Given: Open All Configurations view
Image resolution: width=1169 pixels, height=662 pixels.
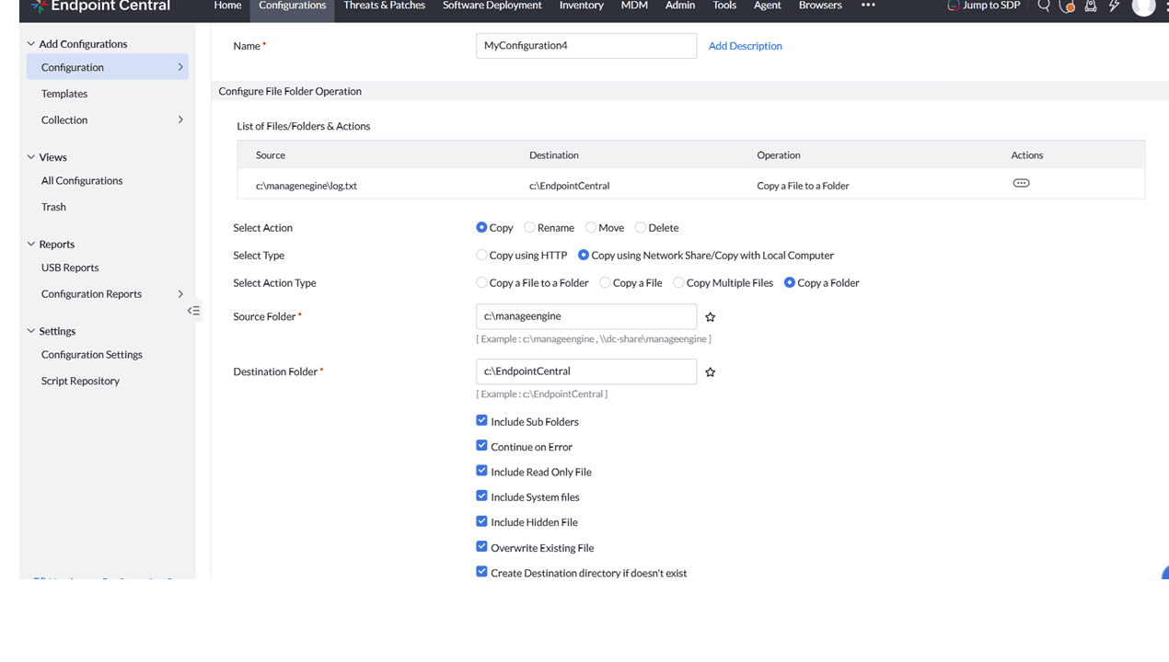Looking at the screenshot, I should [82, 181].
